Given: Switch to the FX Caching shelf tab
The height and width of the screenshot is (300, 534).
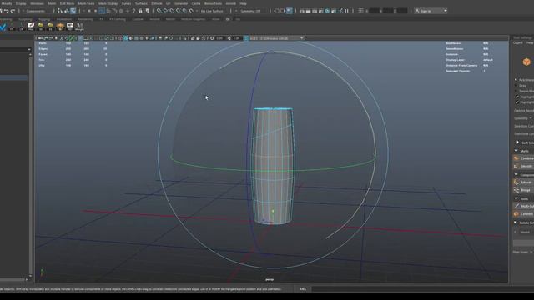Looking at the screenshot, I should click(118, 19).
